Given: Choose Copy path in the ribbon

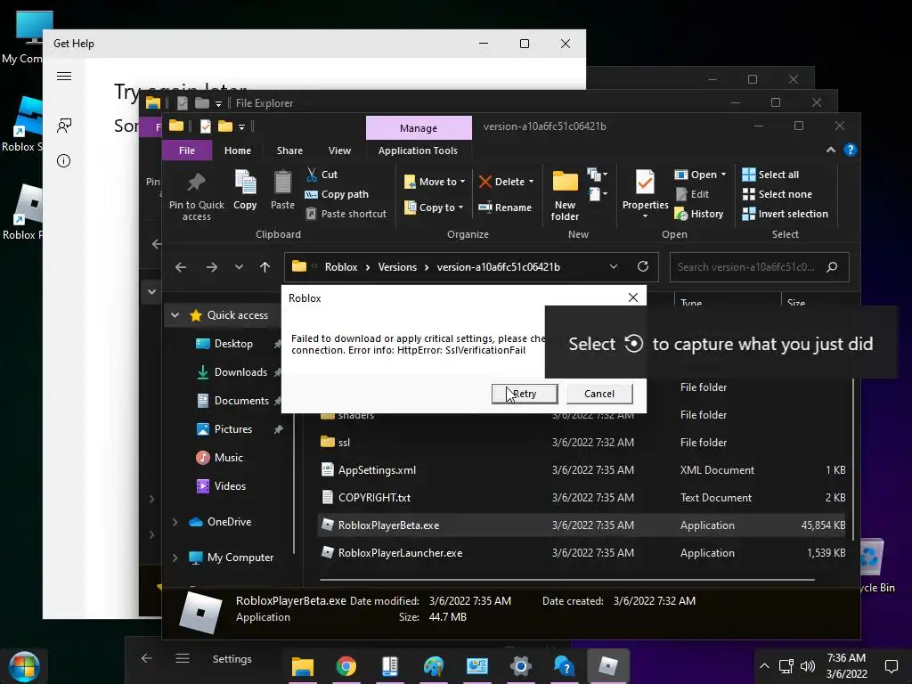Looking at the screenshot, I should tap(337, 194).
